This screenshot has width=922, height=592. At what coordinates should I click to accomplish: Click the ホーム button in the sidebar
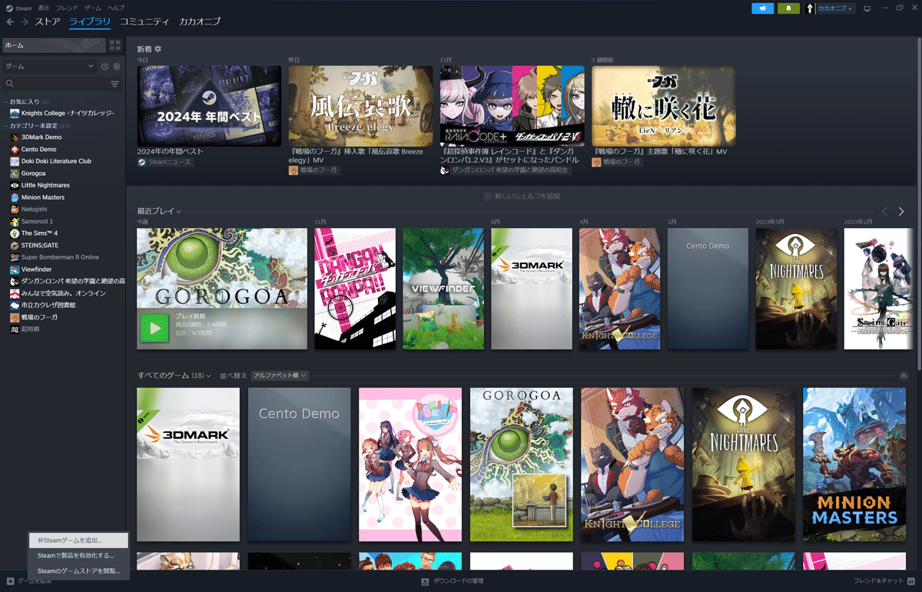click(x=54, y=45)
